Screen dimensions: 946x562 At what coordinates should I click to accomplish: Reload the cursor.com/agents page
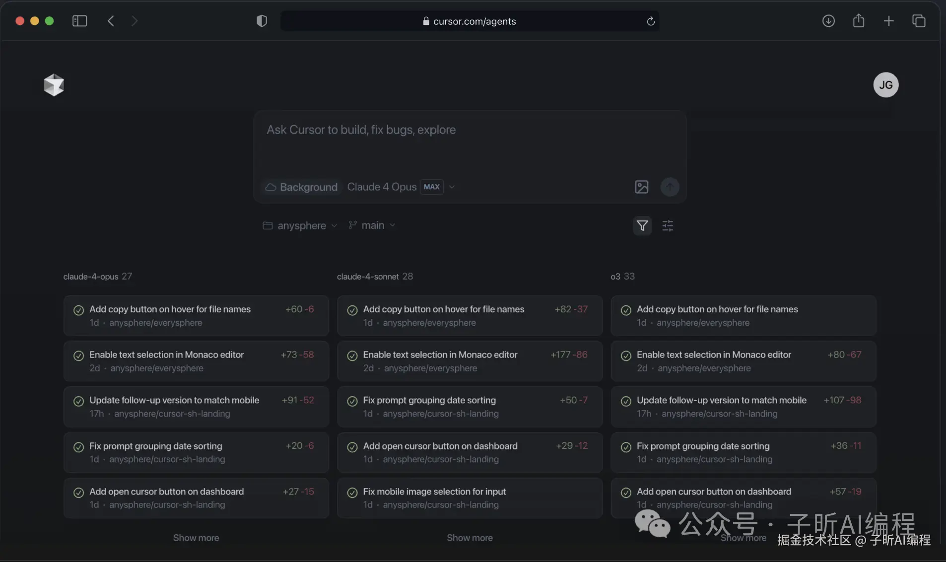(651, 21)
